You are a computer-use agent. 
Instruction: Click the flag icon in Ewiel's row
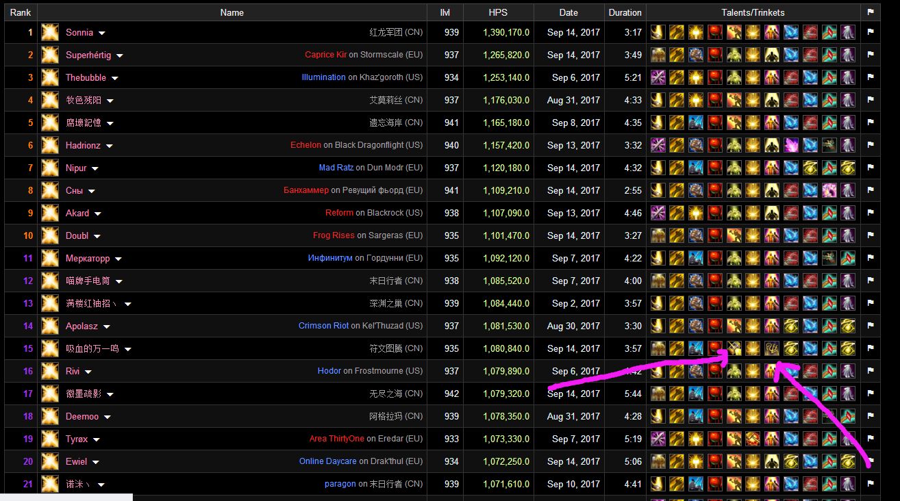coord(871,461)
